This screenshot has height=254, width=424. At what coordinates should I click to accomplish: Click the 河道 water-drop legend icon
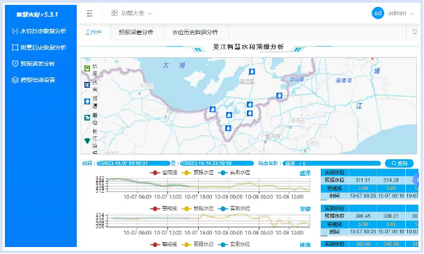[87, 102]
